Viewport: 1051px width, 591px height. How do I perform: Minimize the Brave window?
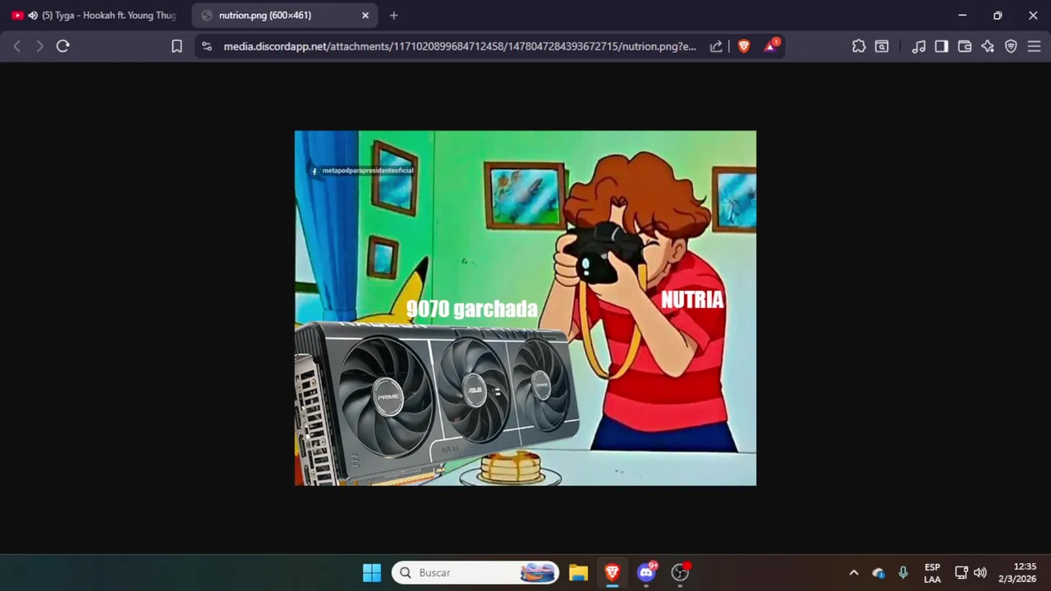click(x=962, y=16)
